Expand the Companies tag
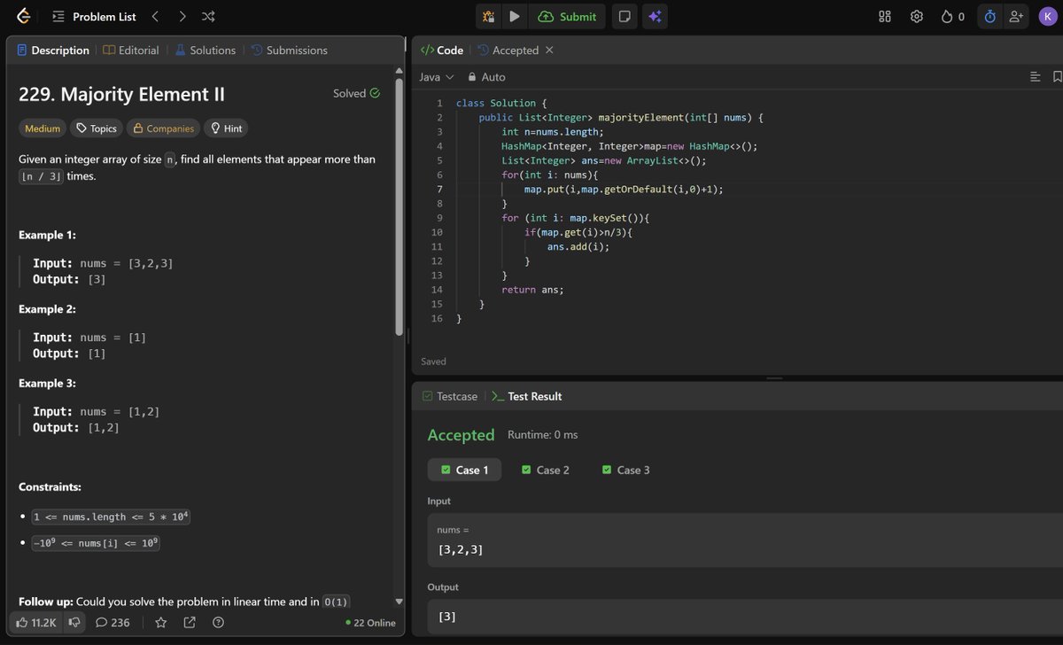Screen dimensions: 1063x645 click(163, 128)
